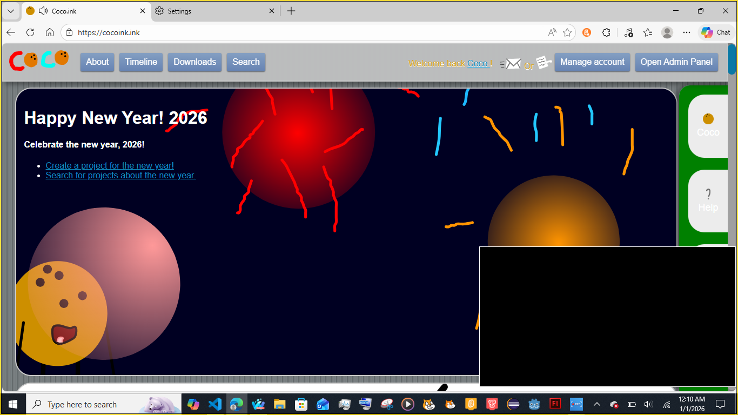Viewport: 738px width, 415px height.
Task: Click the page's vertical scrollbar thumb
Action: click(732, 61)
